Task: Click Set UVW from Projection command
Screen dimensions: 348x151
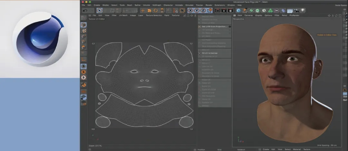Action: coord(214,26)
